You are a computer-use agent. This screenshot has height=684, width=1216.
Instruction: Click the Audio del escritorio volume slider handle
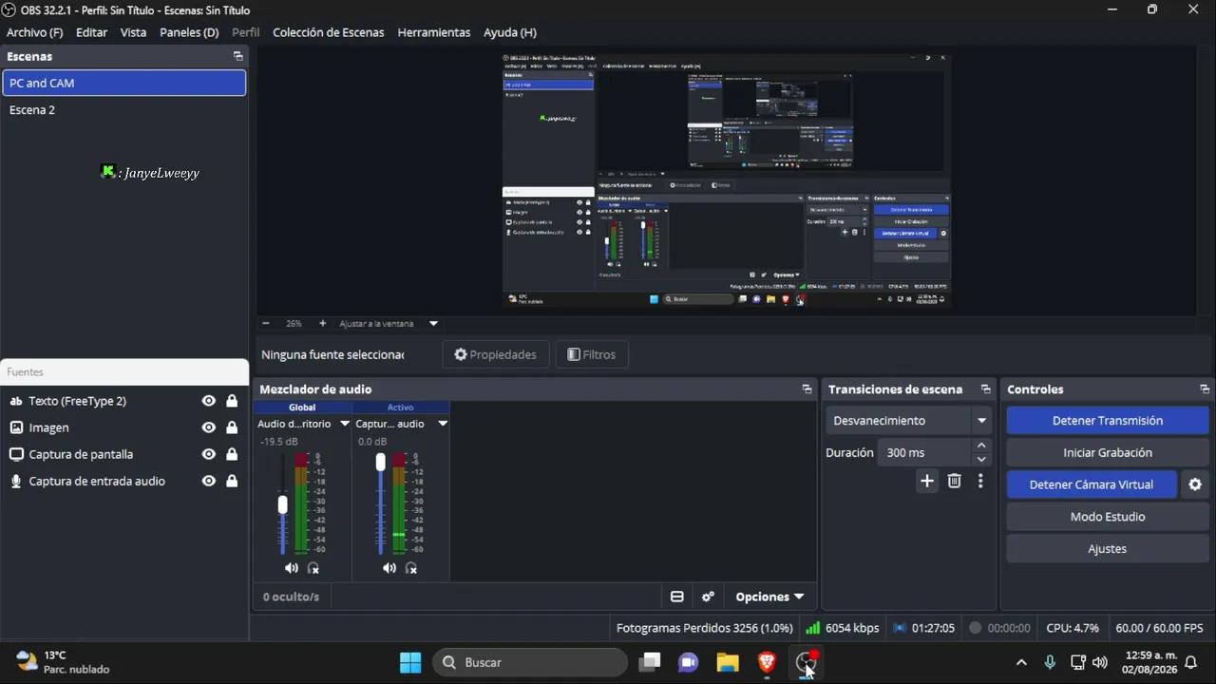pyautogui.click(x=282, y=505)
